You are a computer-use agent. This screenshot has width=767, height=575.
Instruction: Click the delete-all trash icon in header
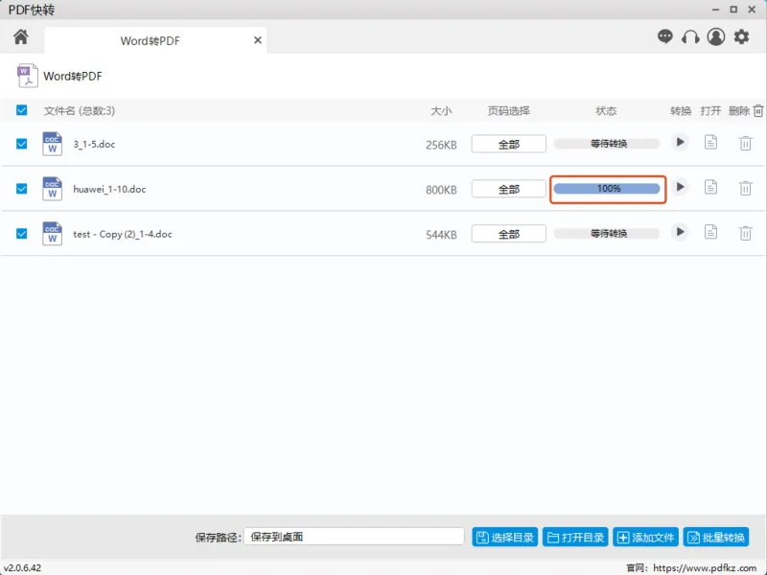[757, 111]
